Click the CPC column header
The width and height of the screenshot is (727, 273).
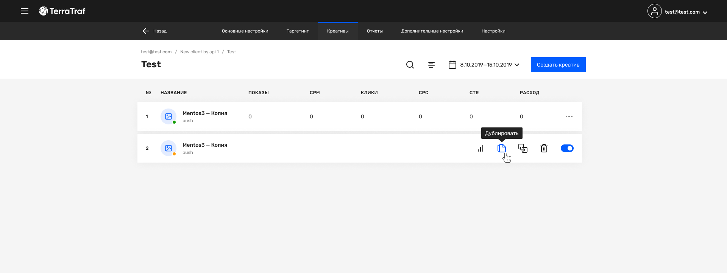coord(423,93)
